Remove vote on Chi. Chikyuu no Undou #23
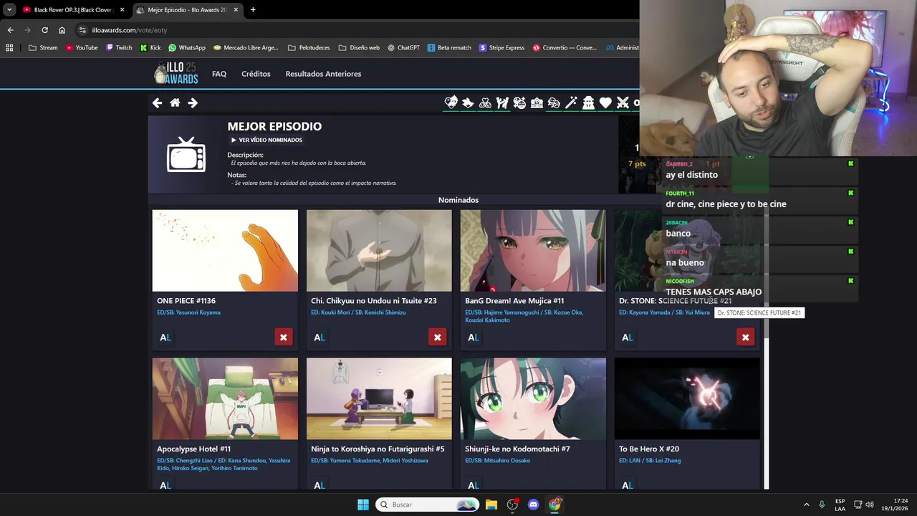Screen dimensions: 917x516 point(438,337)
